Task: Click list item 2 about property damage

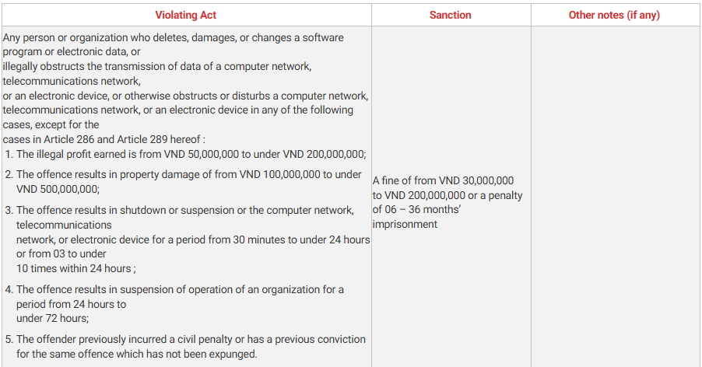Action: pyautogui.click(x=188, y=175)
